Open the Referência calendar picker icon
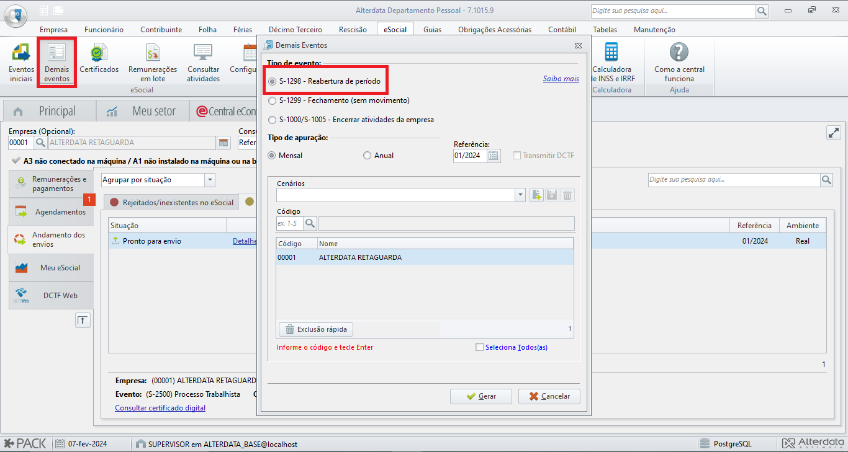The height and width of the screenshot is (452, 848). tap(494, 156)
